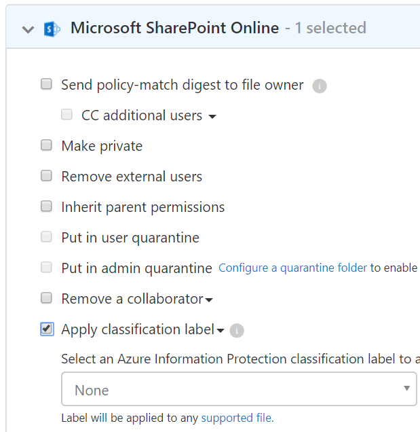Click the Microsoft SharePoint Online heading
Image resolution: width=420 pixels, height=432 pixels.
point(174,28)
